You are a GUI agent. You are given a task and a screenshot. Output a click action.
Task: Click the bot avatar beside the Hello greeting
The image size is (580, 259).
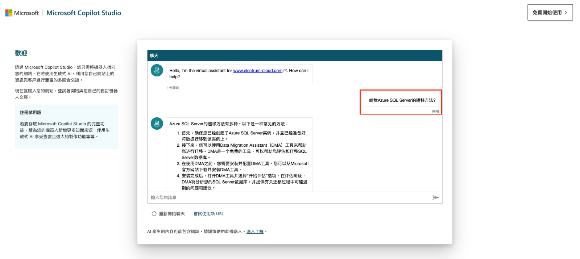point(157,70)
